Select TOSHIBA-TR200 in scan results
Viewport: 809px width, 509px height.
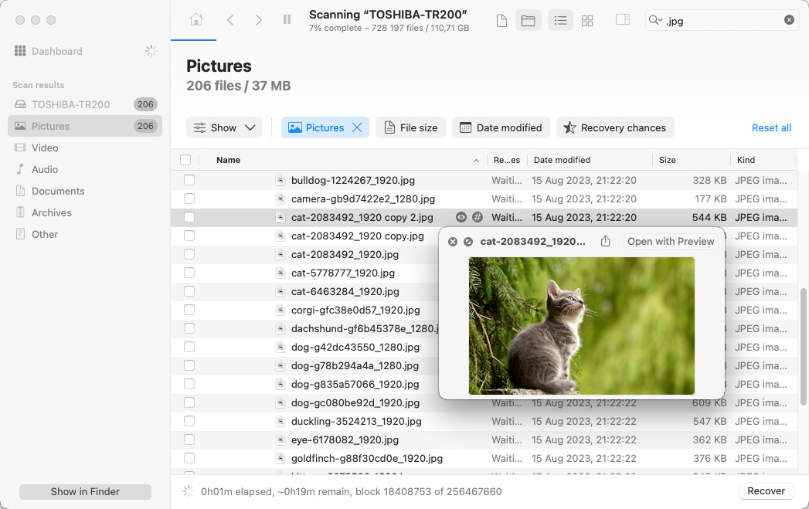[x=85, y=104]
